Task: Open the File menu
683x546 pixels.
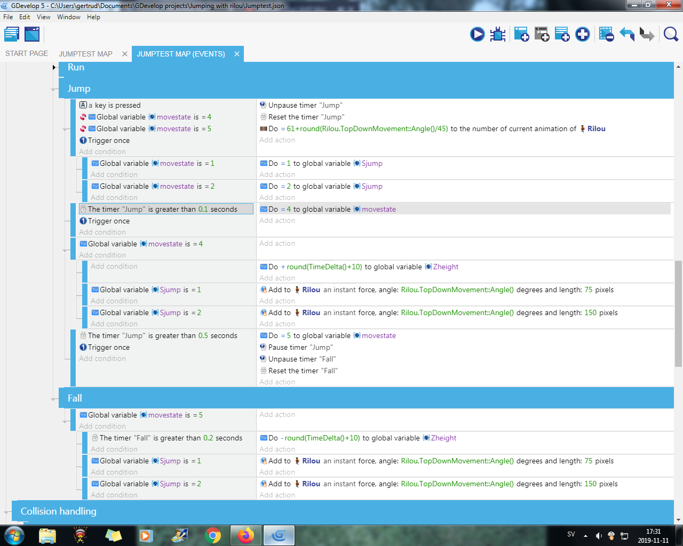Action: pyautogui.click(x=8, y=17)
